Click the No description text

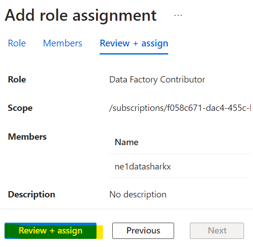[138, 194]
